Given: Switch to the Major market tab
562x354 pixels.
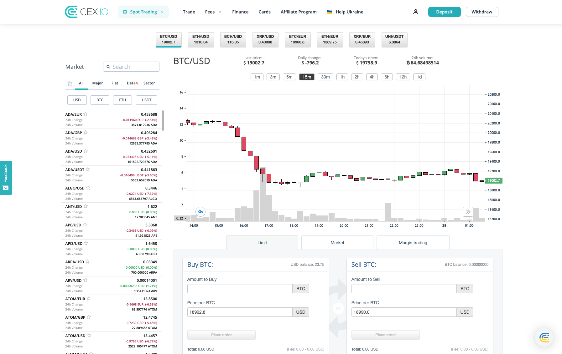Looking at the screenshot, I should [x=97, y=83].
